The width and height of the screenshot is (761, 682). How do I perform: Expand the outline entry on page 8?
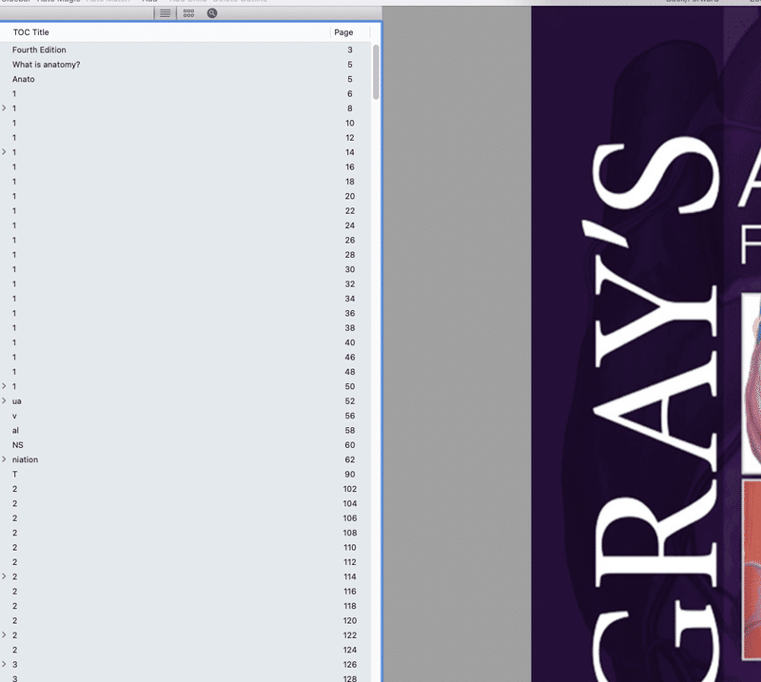pyautogui.click(x=4, y=108)
